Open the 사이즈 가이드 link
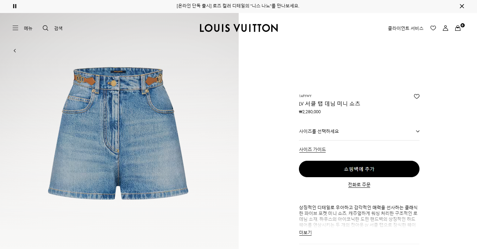Screen dimensions: 477x249 [312, 149]
